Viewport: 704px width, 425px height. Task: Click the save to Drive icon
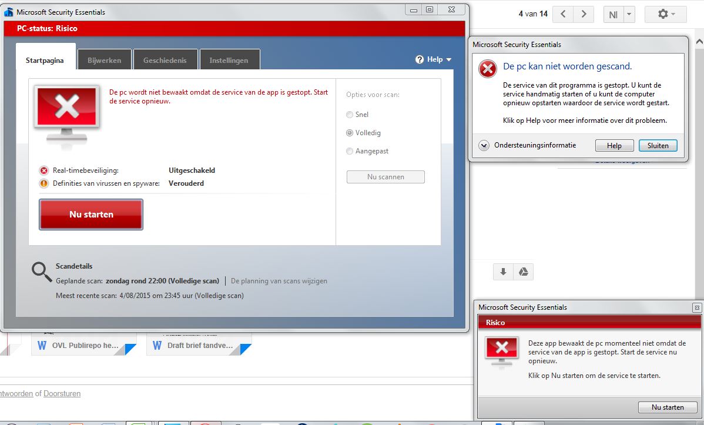point(524,272)
